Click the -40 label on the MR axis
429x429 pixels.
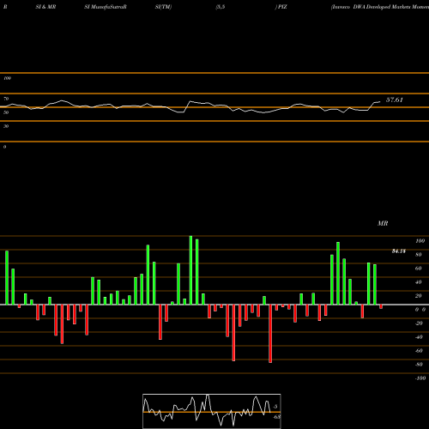click(x=419, y=337)
